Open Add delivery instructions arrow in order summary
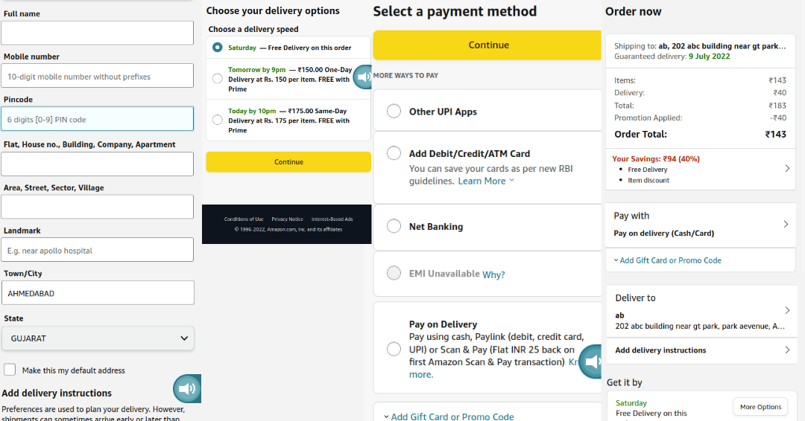The height and width of the screenshot is (421, 805). [787, 350]
